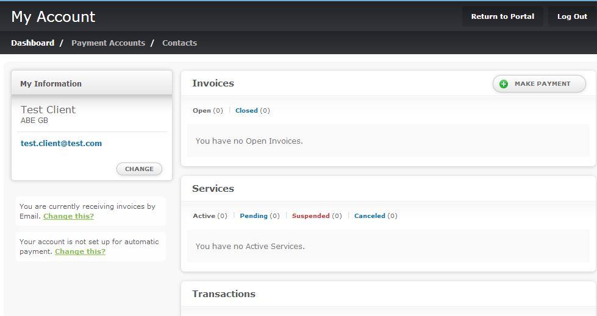Change invoice delivery method link

coord(68,216)
